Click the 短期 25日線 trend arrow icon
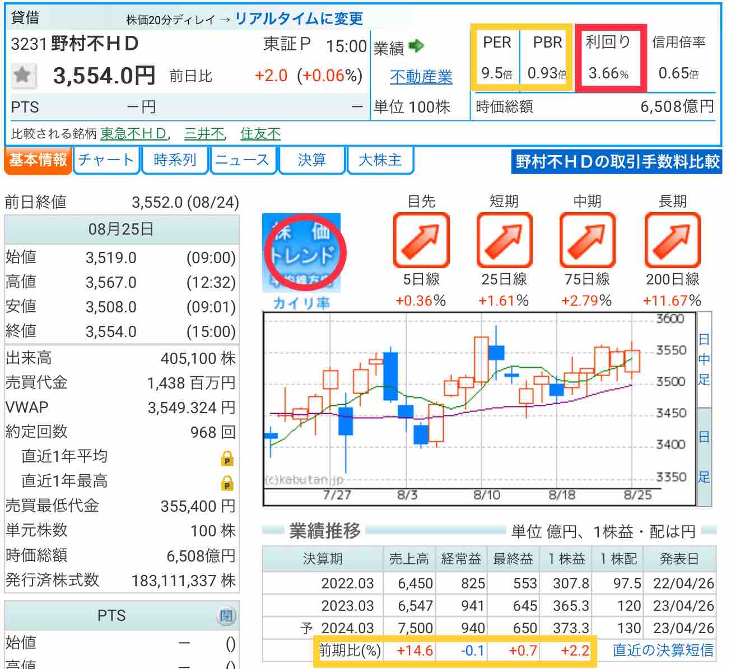The height and width of the screenshot is (669, 731). pyautogui.click(x=504, y=240)
